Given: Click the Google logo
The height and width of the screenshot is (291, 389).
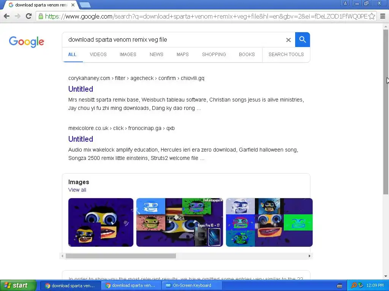Looking at the screenshot, I should [27, 42].
